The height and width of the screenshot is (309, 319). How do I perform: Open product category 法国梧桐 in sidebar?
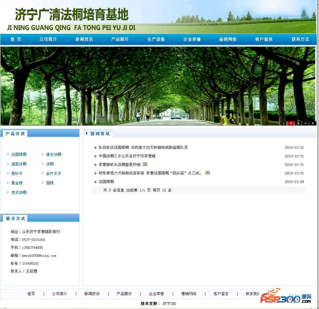(x=19, y=154)
